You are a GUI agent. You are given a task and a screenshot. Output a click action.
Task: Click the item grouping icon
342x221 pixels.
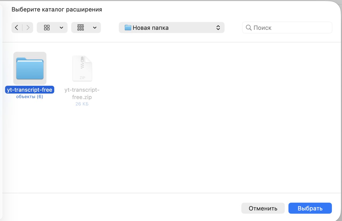(80, 27)
